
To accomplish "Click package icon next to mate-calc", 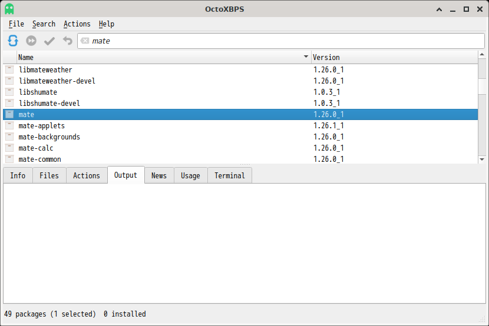I will pyautogui.click(x=9, y=148).
